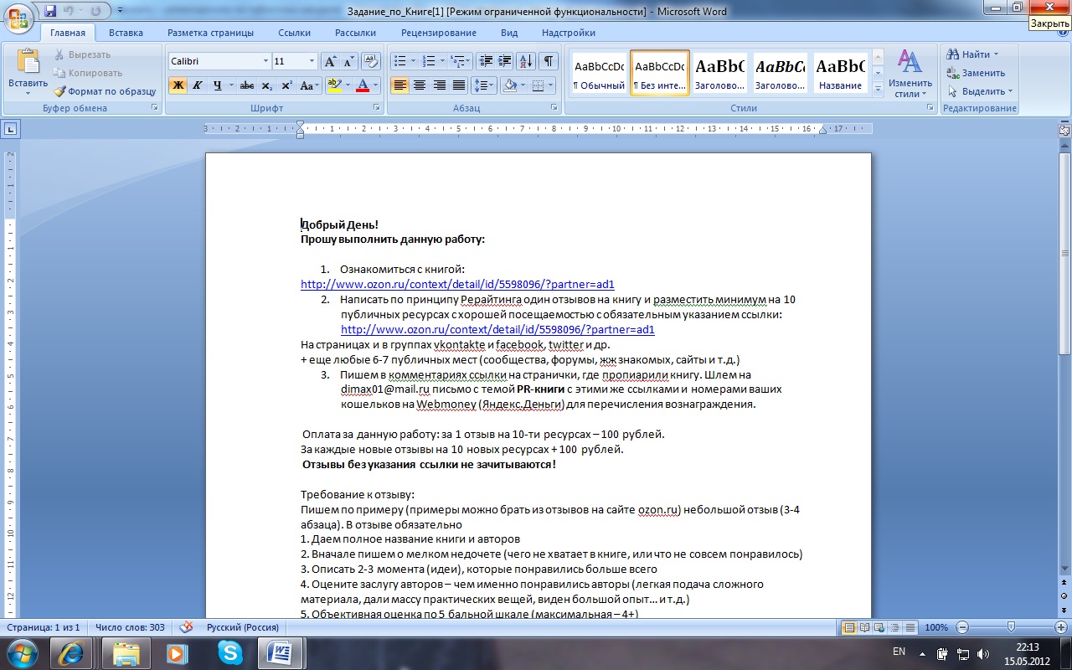Apply red font color

pos(363,85)
